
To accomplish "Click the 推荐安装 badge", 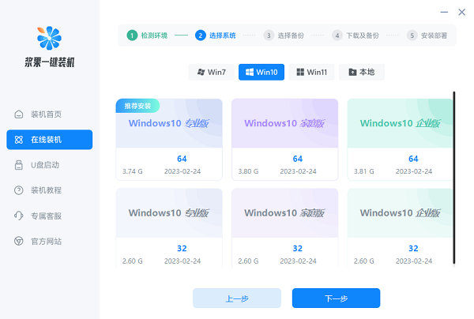I will (x=137, y=106).
